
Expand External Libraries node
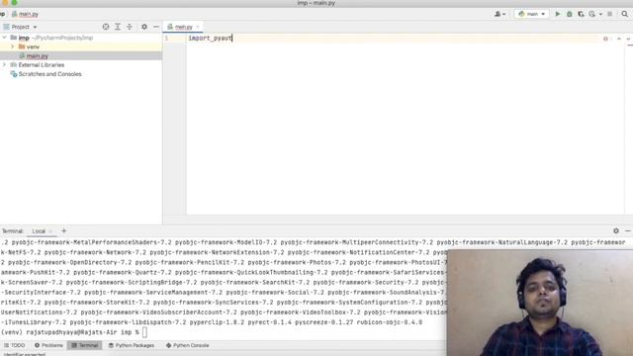pos(4,65)
